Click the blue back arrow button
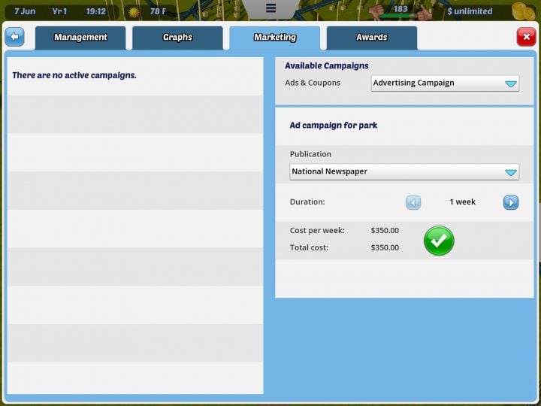The width and height of the screenshot is (541, 406). click(14, 37)
